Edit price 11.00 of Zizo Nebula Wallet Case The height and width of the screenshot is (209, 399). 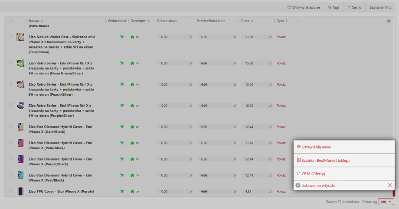(257, 37)
